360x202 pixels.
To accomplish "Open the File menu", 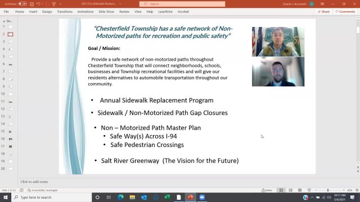I will (6, 11).
